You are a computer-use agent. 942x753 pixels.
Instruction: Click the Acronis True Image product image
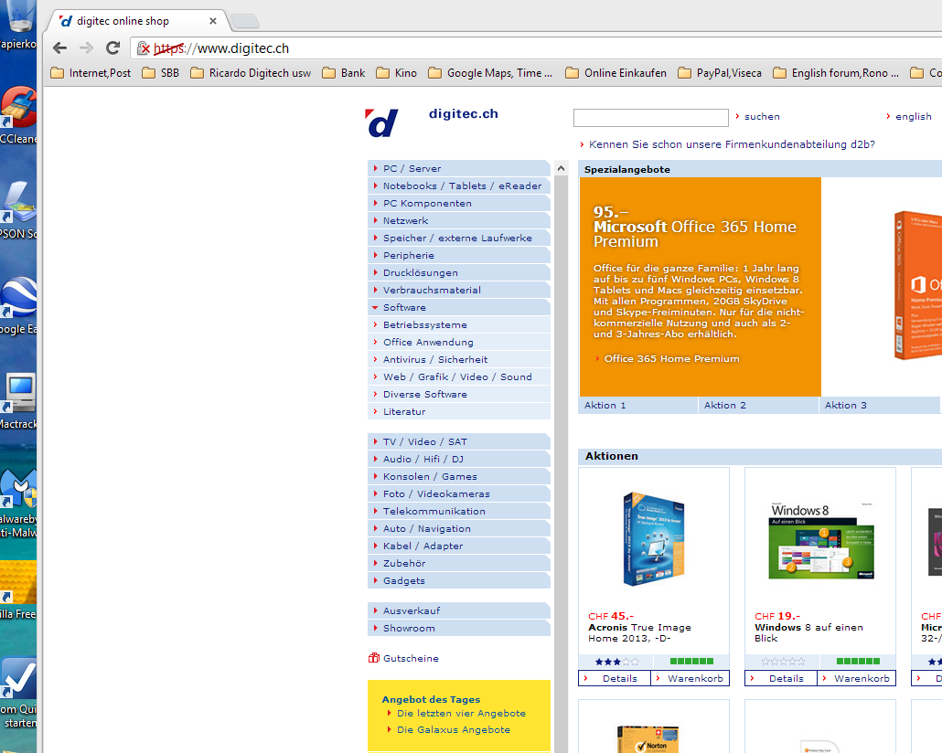(653, 538)
